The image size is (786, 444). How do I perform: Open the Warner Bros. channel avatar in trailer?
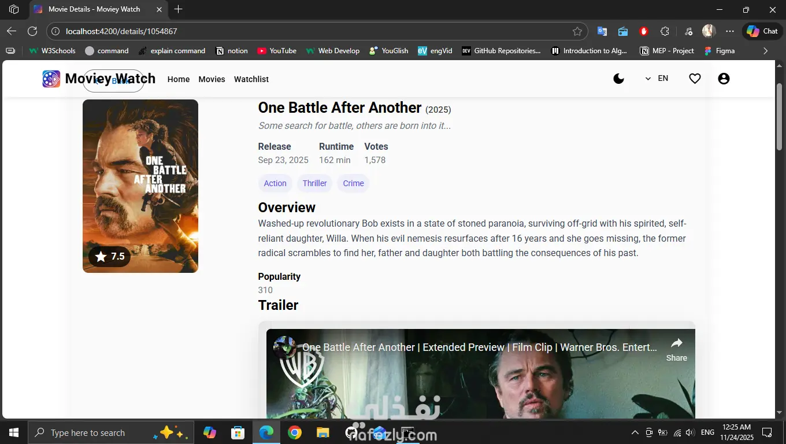click(x=285, y=347)
